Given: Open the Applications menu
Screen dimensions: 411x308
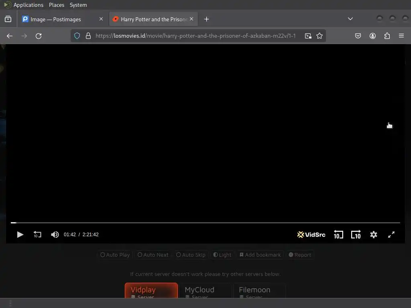Looking at the screenshot, I should pyautogui.click(x=28, y=5).
